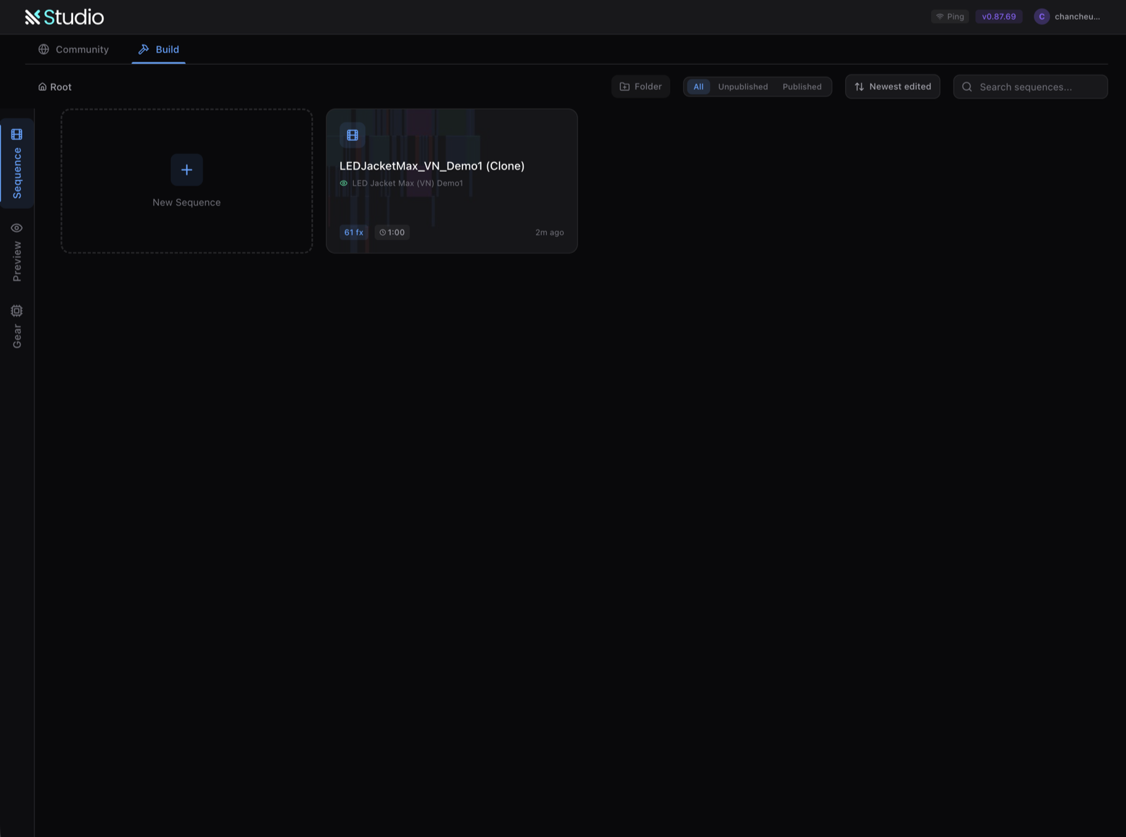
Task: Click the search magnifier icon
Action: click(967, 87)
